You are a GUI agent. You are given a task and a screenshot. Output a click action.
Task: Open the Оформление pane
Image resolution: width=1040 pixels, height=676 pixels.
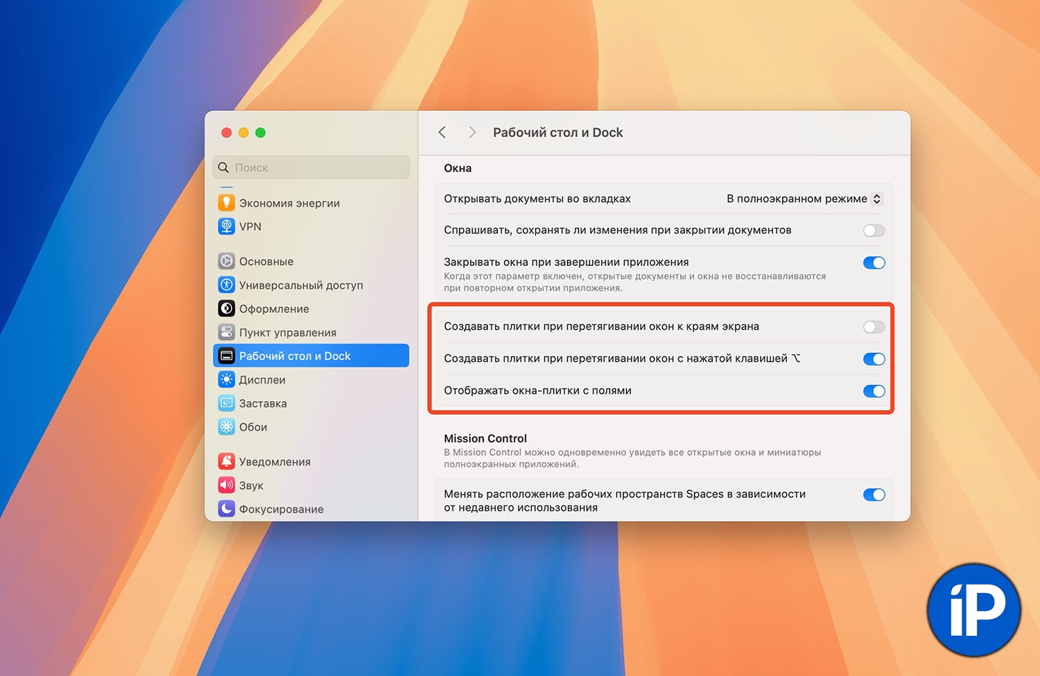(x=311, y=308)
